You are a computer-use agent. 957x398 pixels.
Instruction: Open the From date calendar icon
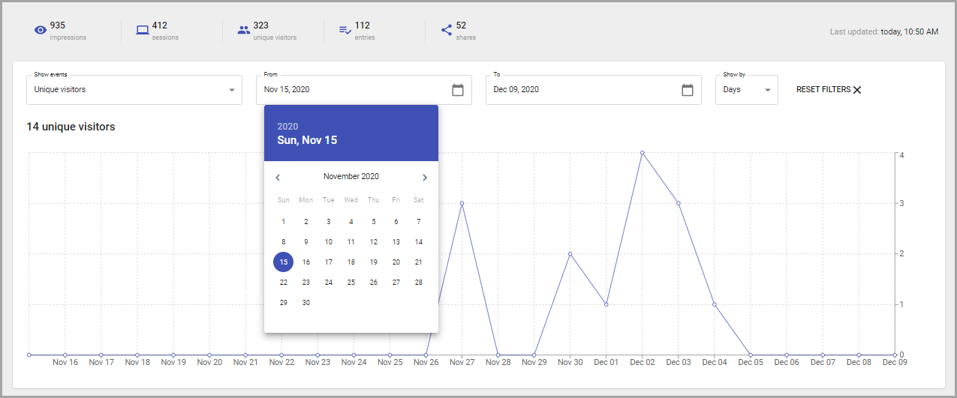click(x=458, y=90)
